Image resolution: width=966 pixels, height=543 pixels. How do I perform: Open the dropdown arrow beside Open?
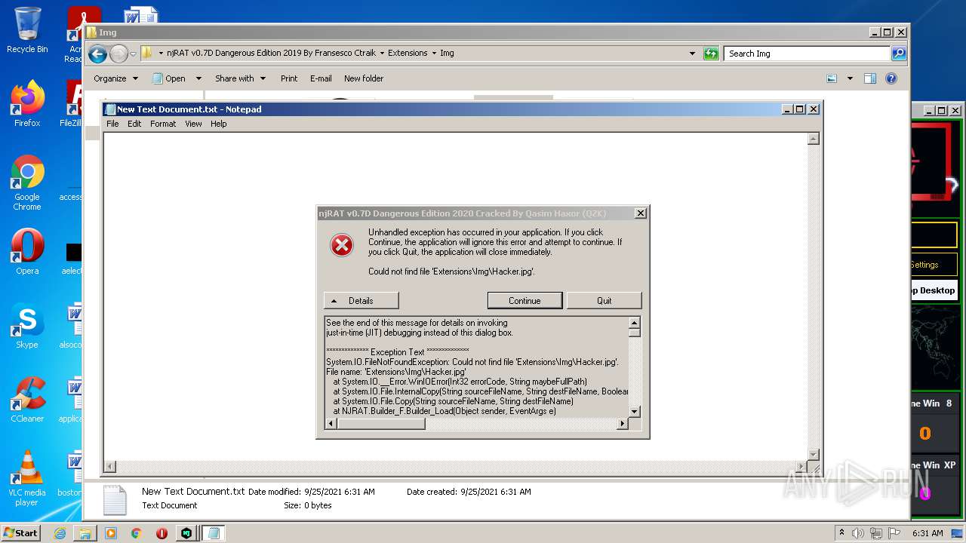198,78
